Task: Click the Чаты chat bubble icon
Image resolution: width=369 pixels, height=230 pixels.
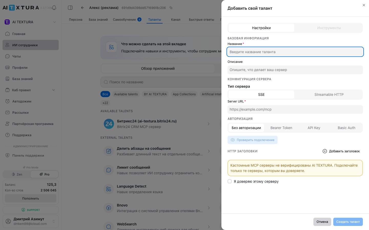Action: pyautogui.click(x=7, y=56)
